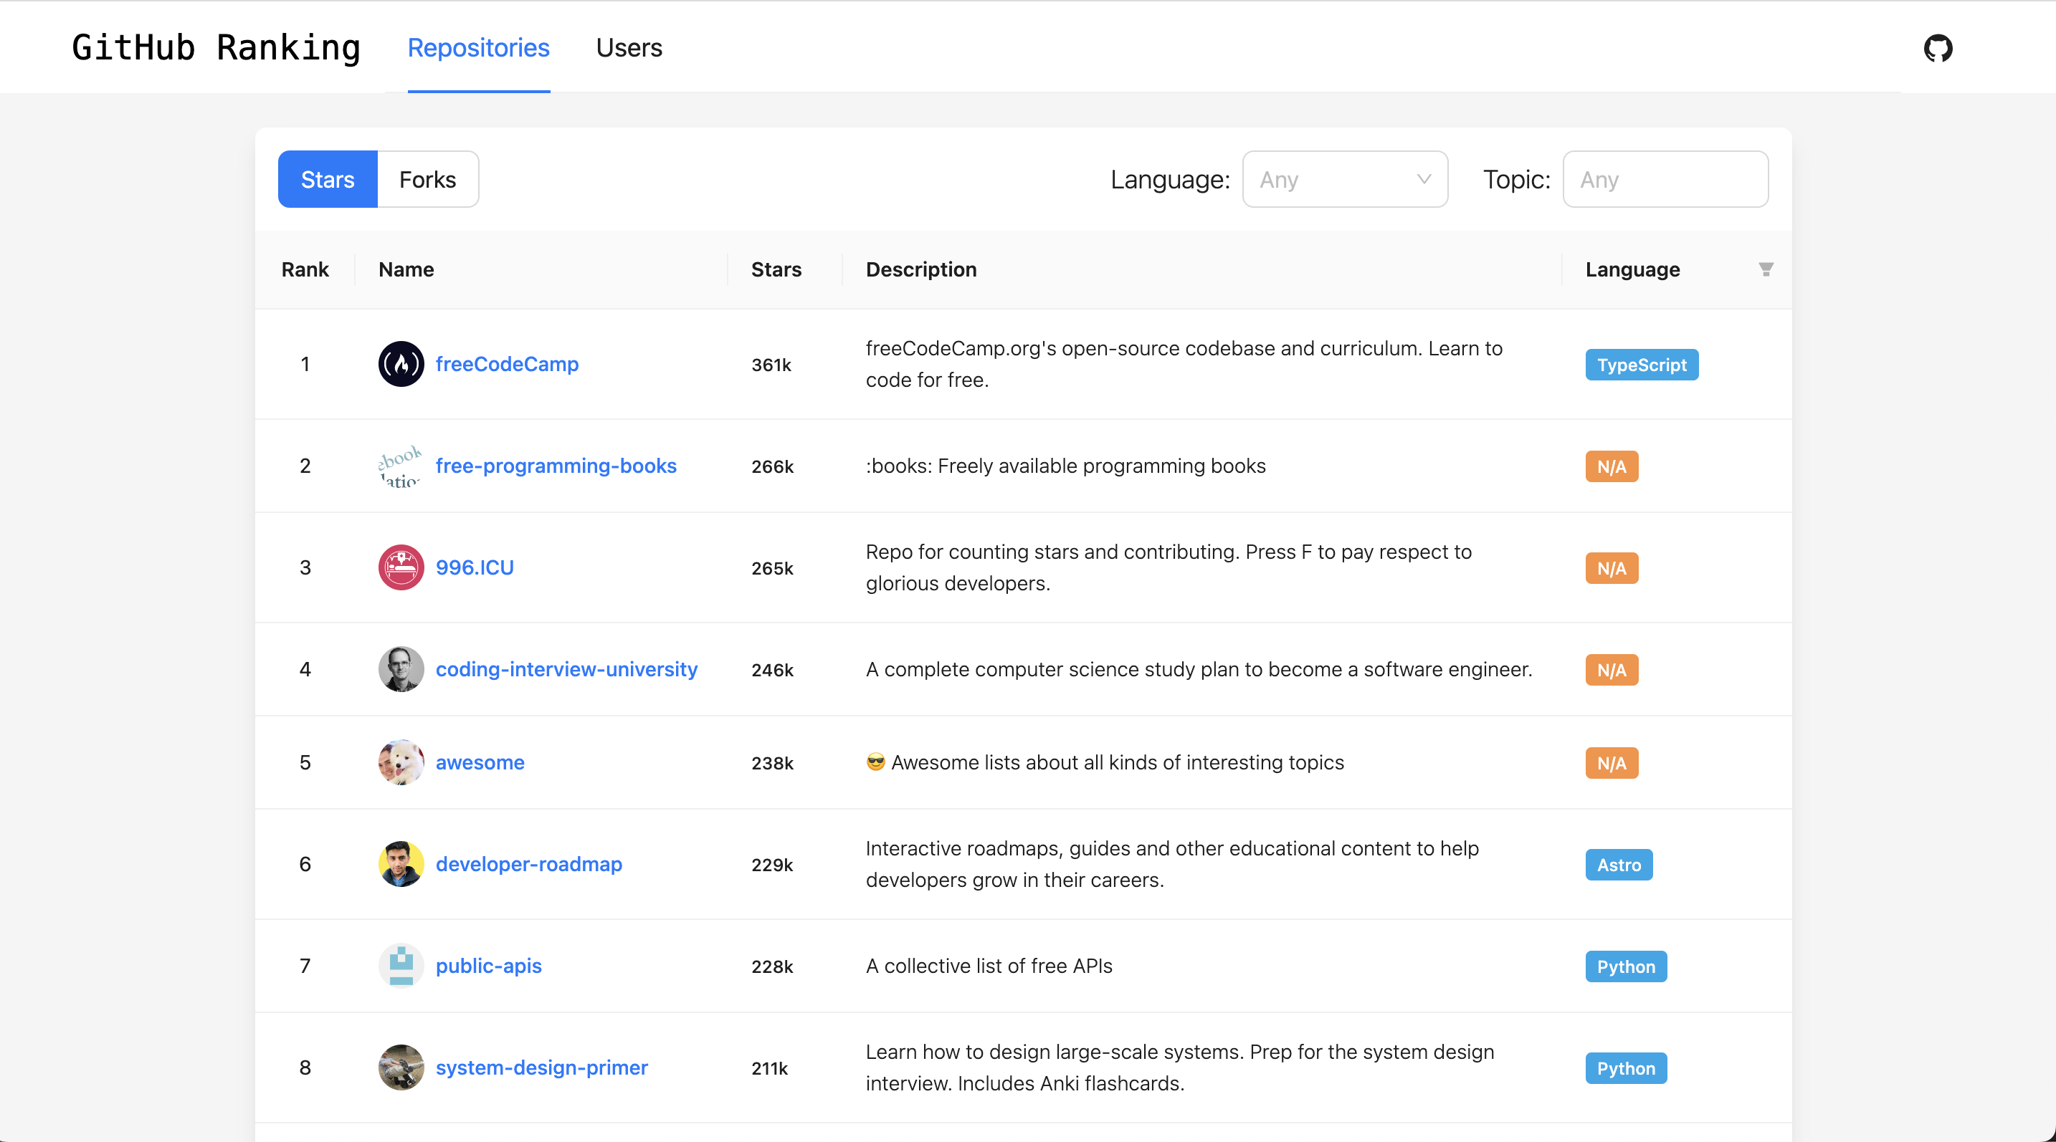The height and width of the screenshot is (1142, 2056).
Task: Open the system-design-primer repository link
Action: pos(542,1067)
